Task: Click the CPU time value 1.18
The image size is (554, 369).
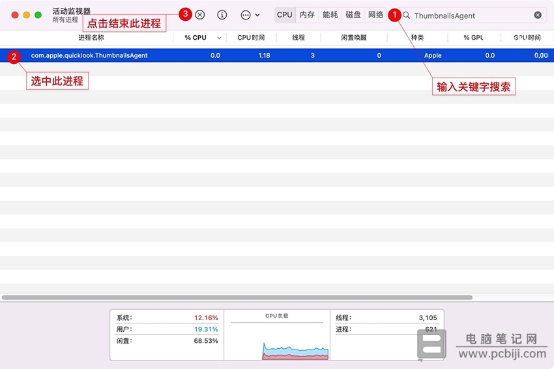Action: point(264,55)
